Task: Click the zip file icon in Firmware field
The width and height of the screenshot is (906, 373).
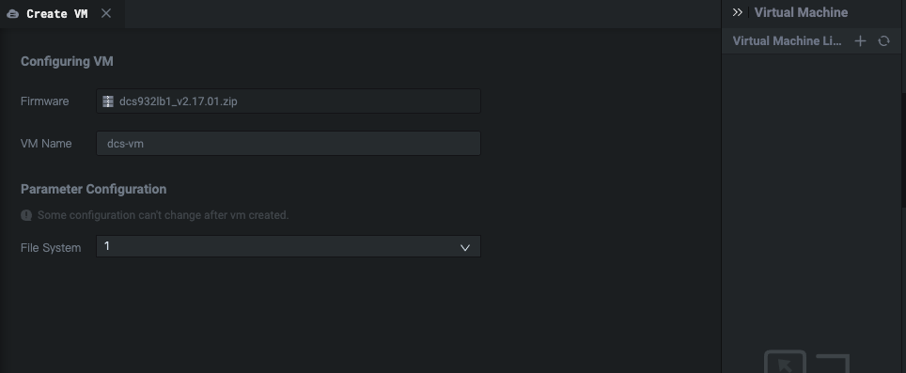Action: click(x=108, y=101)
